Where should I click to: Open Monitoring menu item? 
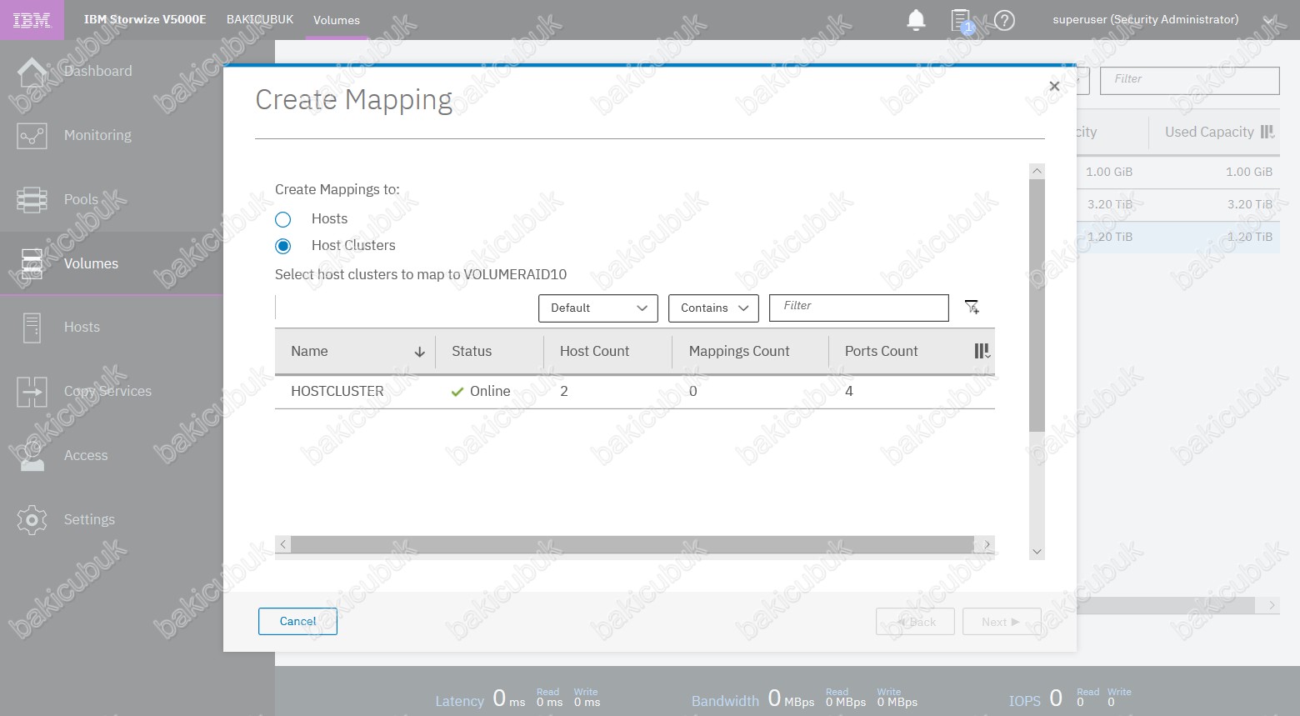[97, 136]
